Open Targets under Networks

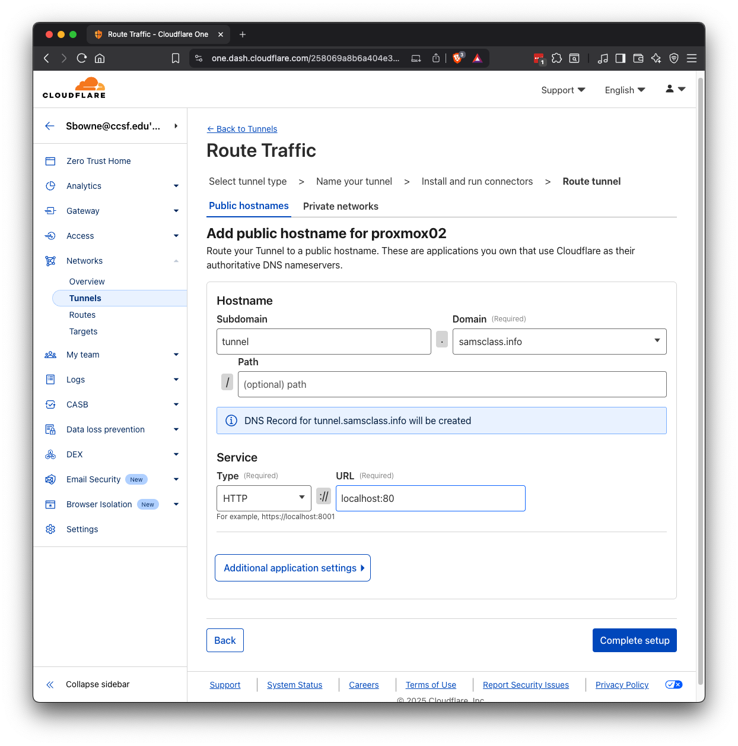point(84,331)
